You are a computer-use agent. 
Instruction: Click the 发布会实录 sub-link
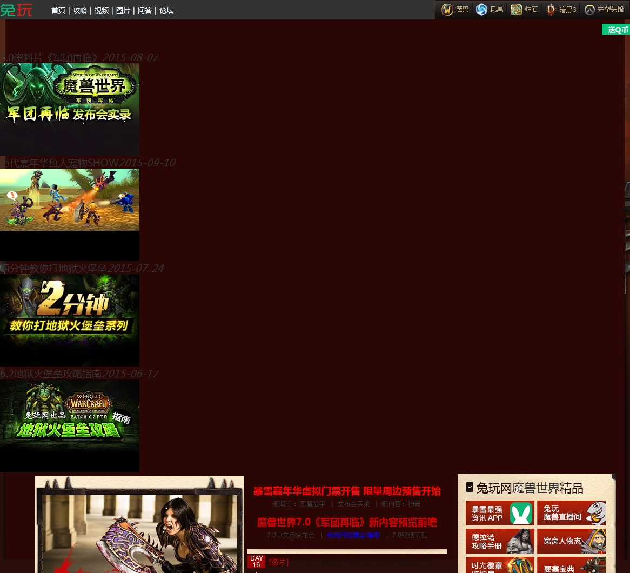pyautogui.click(x=353, y=504)
